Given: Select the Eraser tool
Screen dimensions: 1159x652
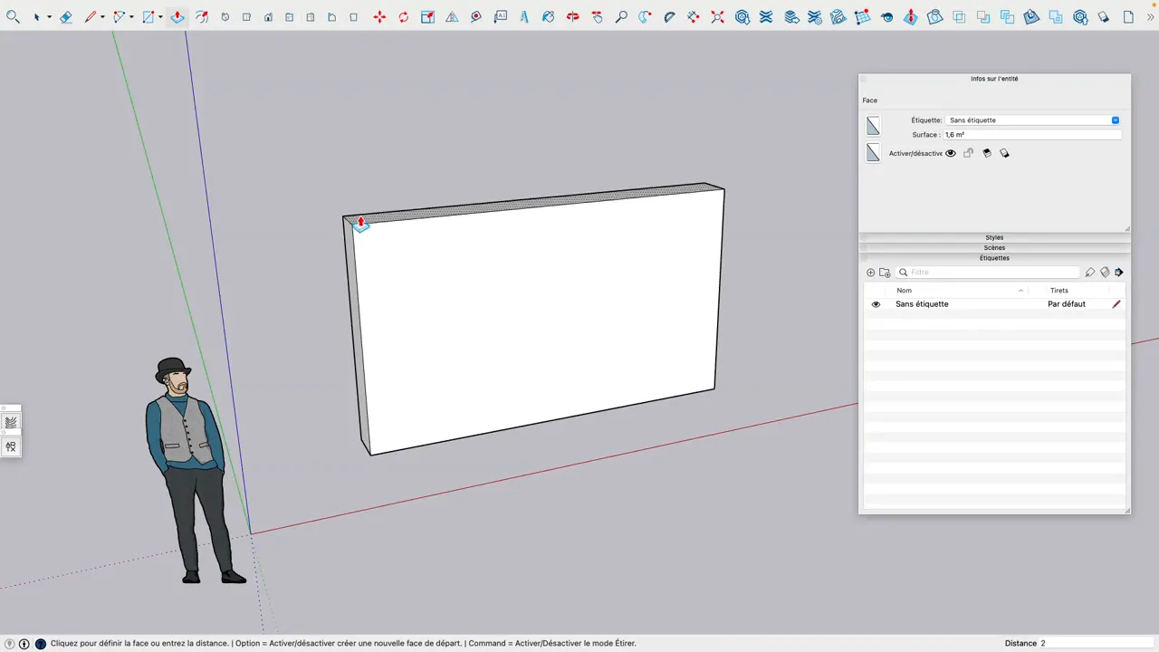Looking at the screenshot, I should point(65,16).
